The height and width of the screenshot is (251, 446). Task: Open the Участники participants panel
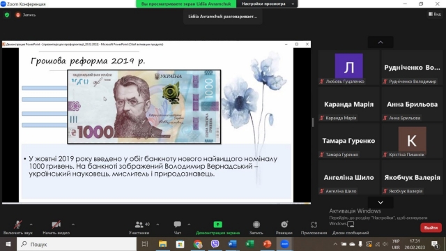click(x=139, y=228)
